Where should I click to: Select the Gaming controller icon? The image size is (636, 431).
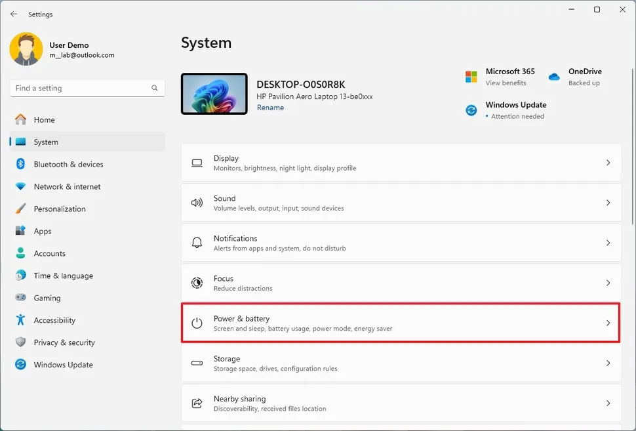tap(20, 298)
